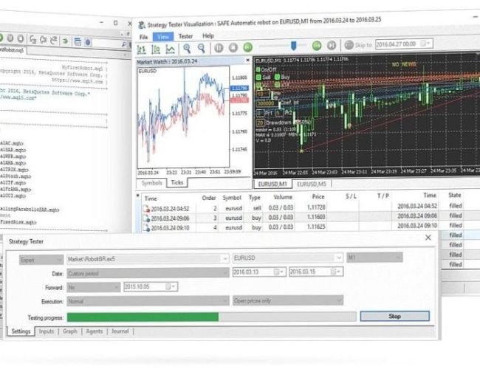Click the Stop button
Image resolution: width=480 pixels, height=369 pixels.
click(395, 316)
